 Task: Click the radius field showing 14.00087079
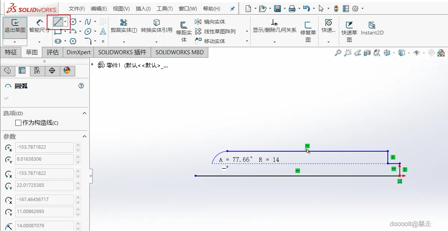pyautogui.click(x=44, y=225)
